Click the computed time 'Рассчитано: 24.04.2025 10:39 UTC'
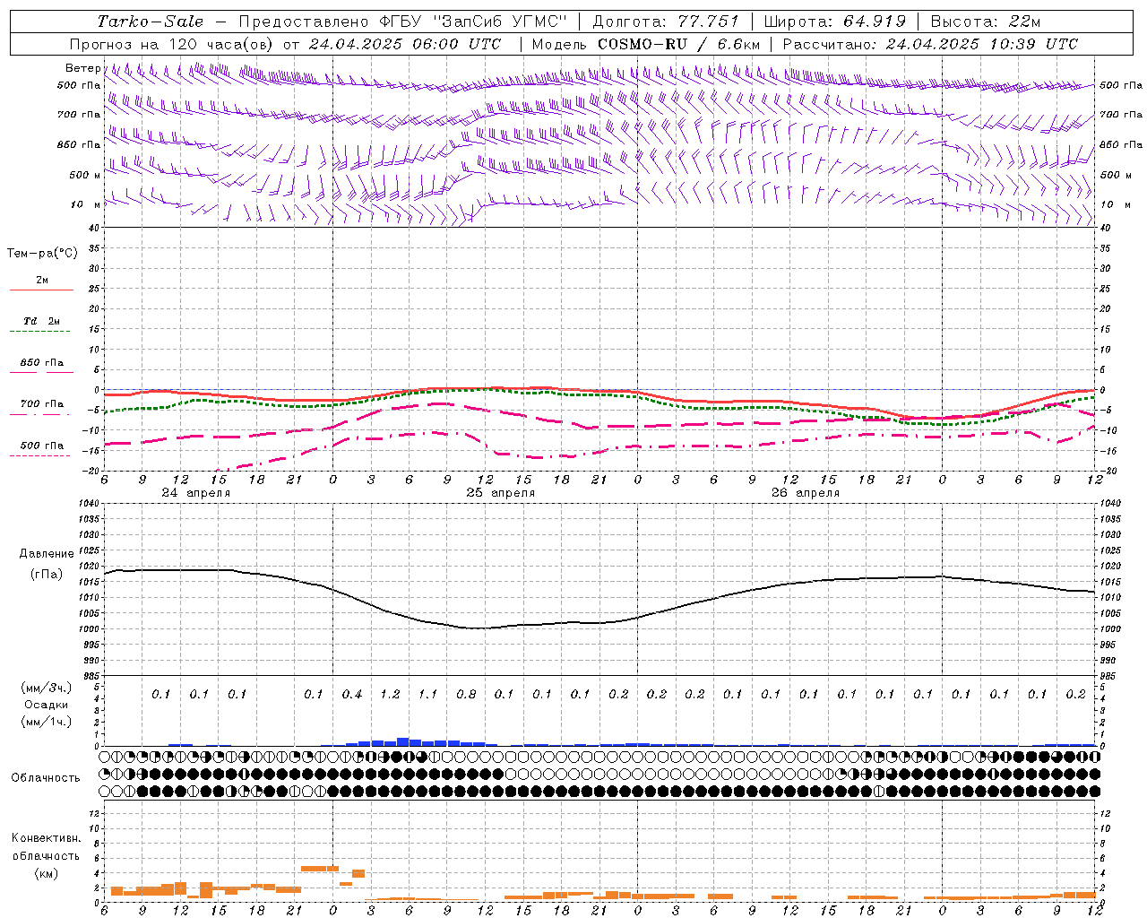 pyautogui.click(x=930, y=44)
